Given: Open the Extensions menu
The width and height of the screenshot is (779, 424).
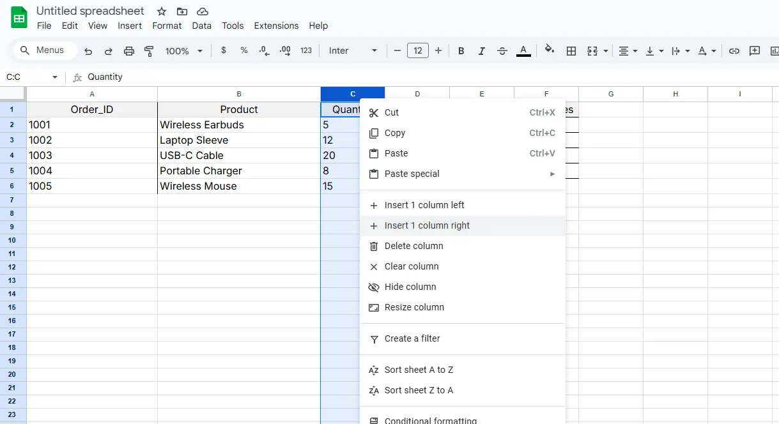Looking at the screenshot, I should (276, 26).
